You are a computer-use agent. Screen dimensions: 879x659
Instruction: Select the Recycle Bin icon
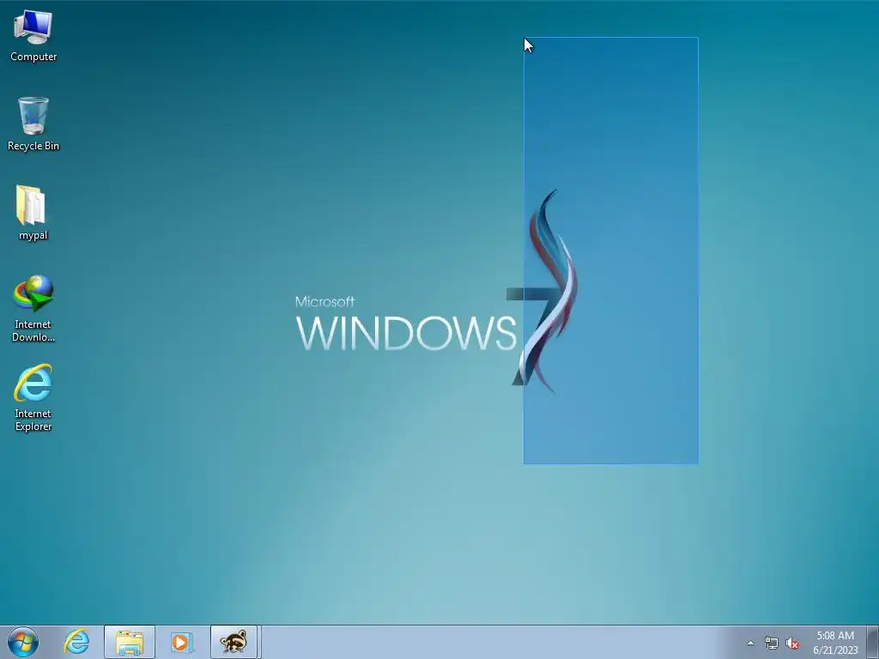click(x=33, y=124)
